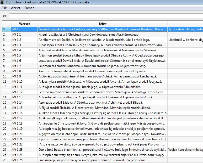Select the Mt 1:13 verse cell
This screenshot has width=203, height=163.
24,97
